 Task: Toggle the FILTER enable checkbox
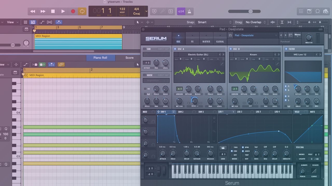(286, 49)
